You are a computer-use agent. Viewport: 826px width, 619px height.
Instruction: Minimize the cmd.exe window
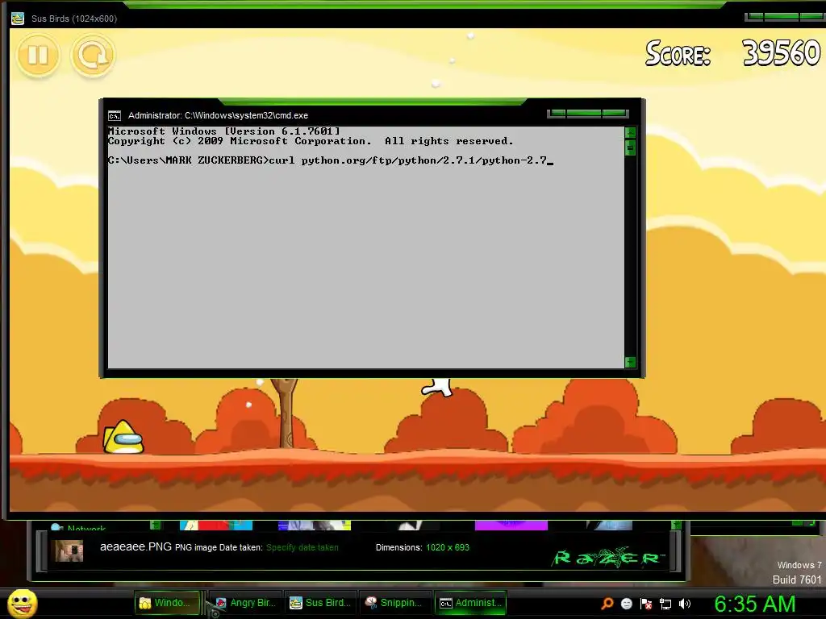[557, 113]
